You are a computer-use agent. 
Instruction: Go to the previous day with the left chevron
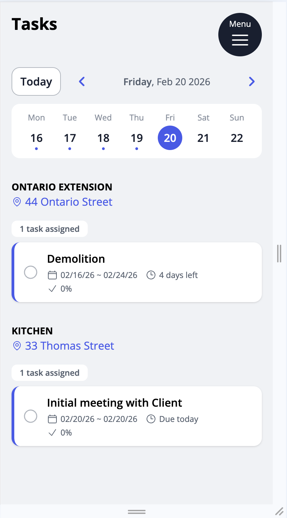tap(82, 81)
